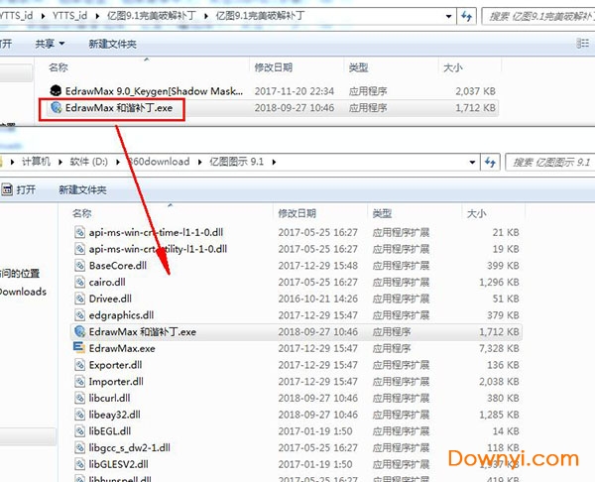This screenshot has width=595, height=482.
Task: Click the second YTTS_id breadcrumb segment
Action: 69,16
